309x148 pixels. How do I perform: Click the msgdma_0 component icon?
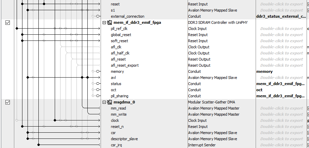109,102
